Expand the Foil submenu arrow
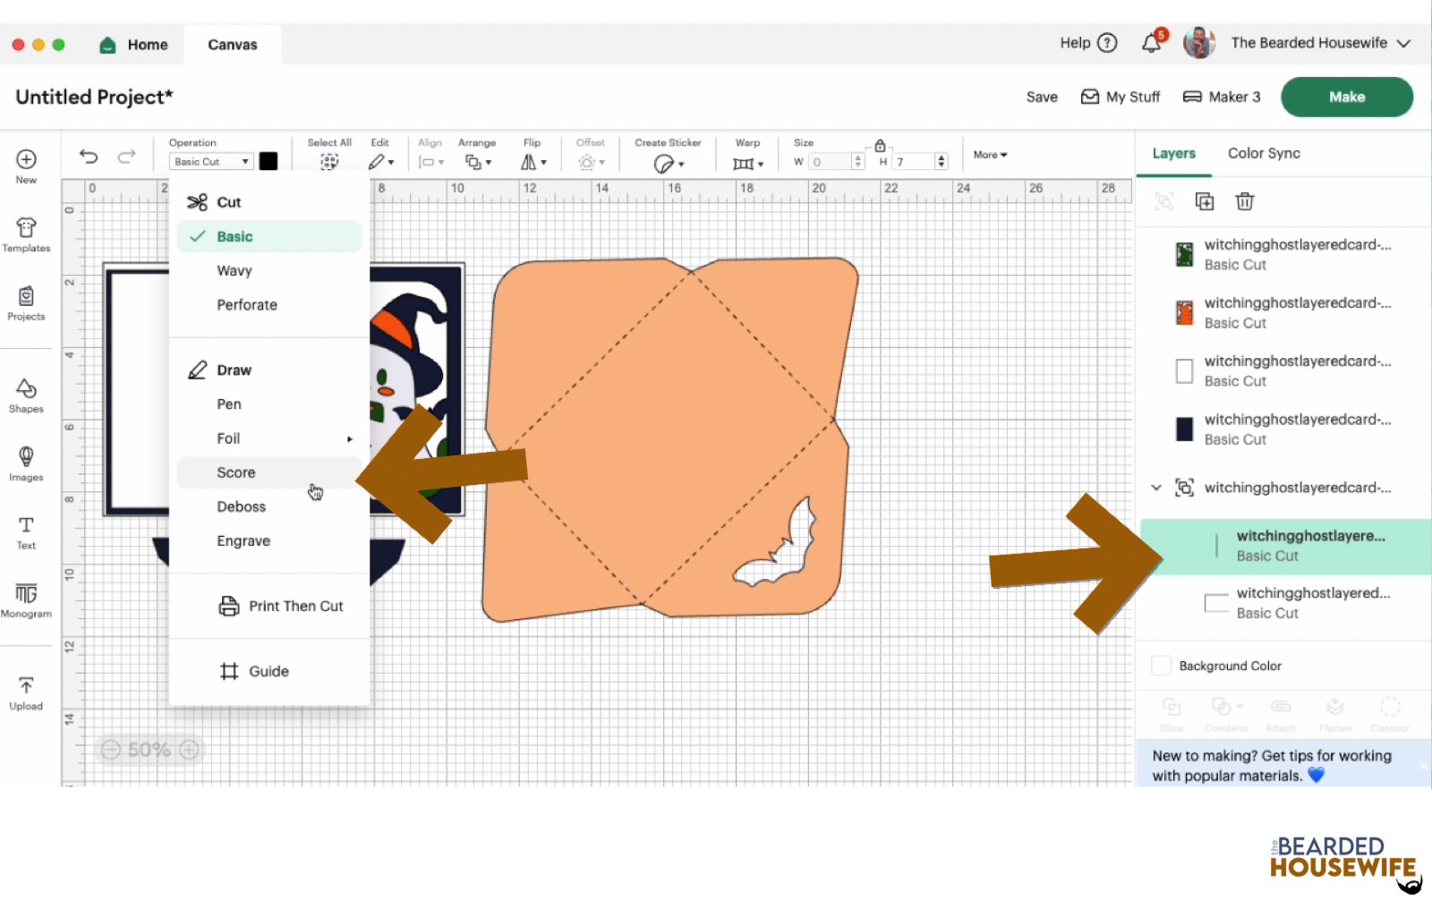Screen dimensions: 1432x910 [349, 439]
